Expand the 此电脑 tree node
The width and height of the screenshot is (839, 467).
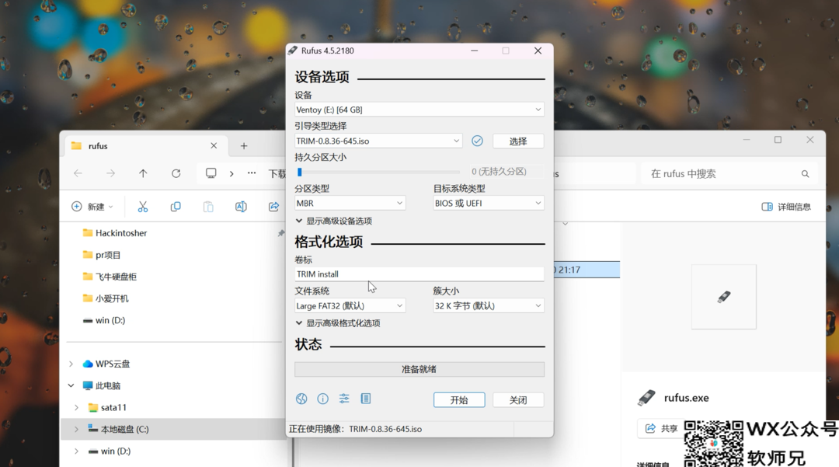click(71, 385)
